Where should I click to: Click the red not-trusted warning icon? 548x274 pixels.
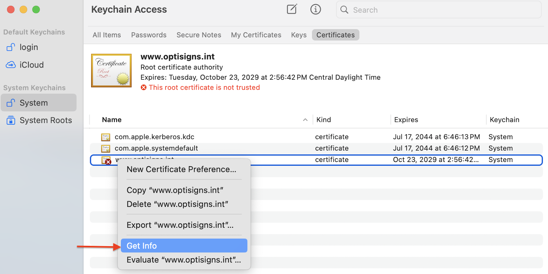pyautogui.click(x=144, y=87)
